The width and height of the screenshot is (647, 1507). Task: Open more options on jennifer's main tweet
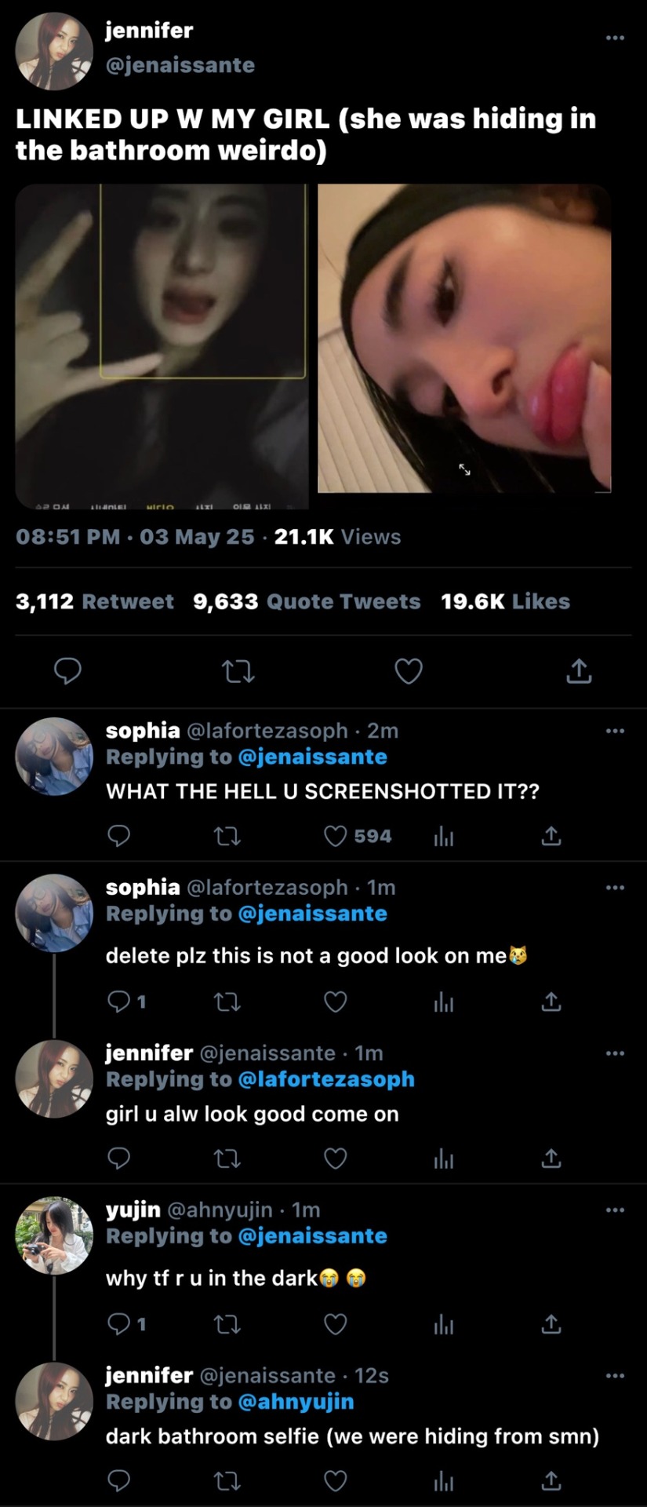pos(615,38)
